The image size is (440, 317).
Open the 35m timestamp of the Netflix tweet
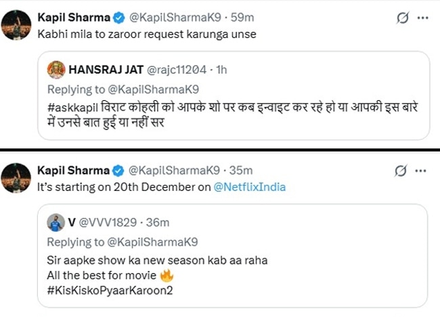click(241, 169)
